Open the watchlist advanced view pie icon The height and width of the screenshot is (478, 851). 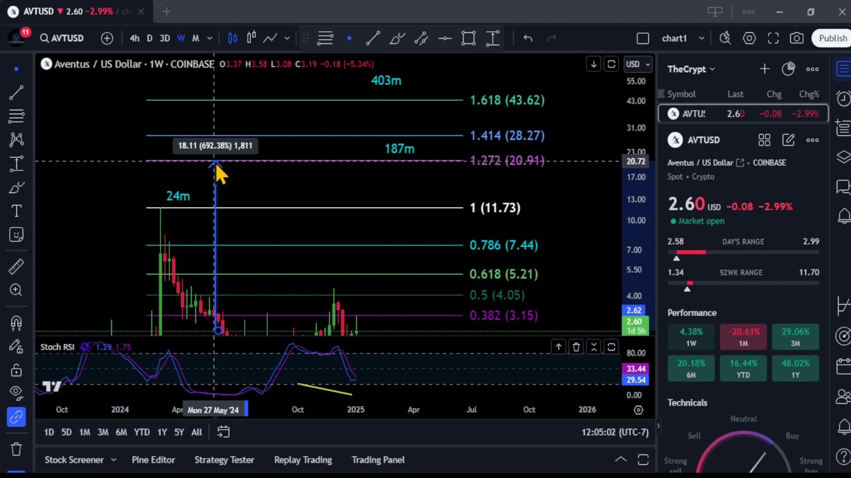coord(789,68)
